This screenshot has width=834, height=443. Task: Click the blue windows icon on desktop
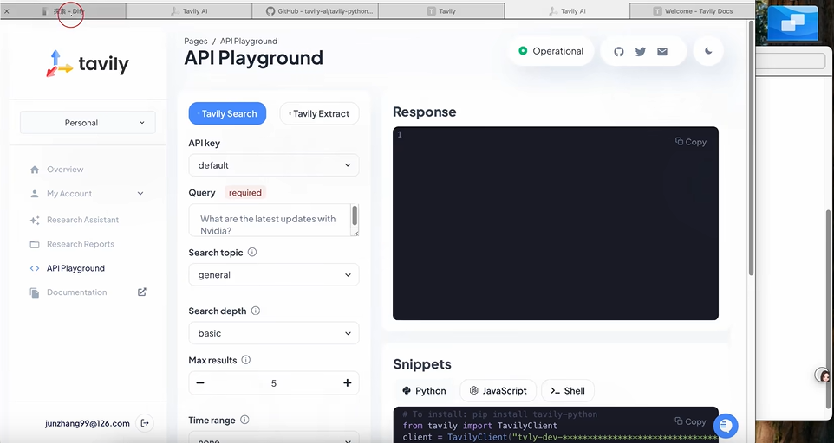(x=792, y=22)
